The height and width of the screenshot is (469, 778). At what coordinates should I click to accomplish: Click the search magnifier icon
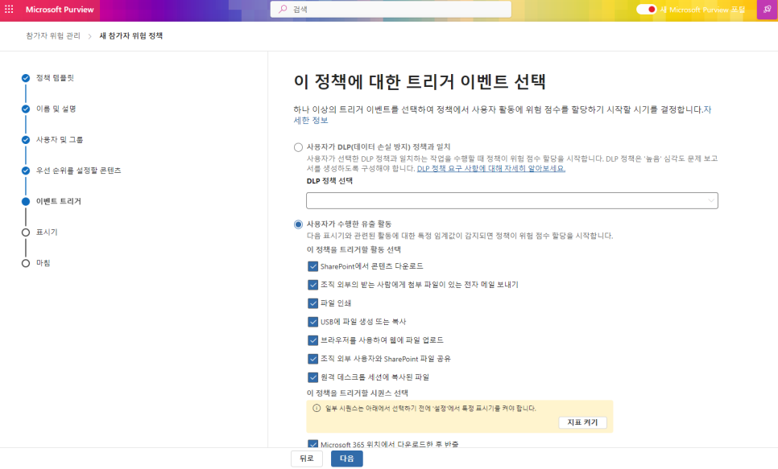283,9
